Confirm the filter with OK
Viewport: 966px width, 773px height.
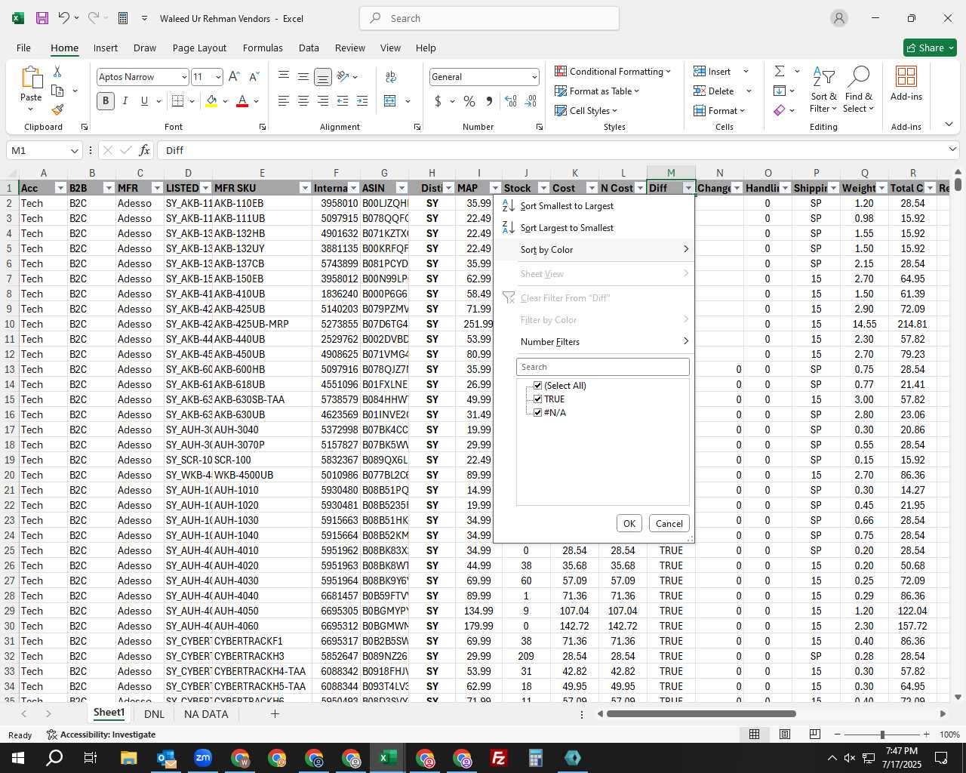click(x=629, y=523)
